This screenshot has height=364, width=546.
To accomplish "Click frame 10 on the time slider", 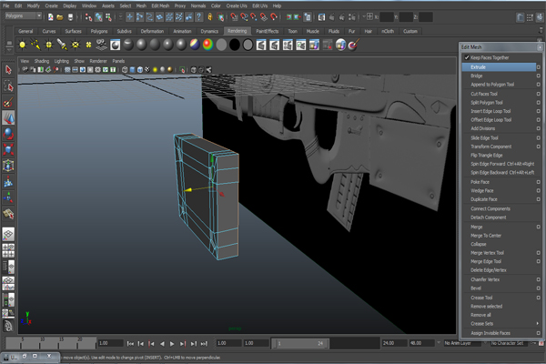I will (42, 343).
